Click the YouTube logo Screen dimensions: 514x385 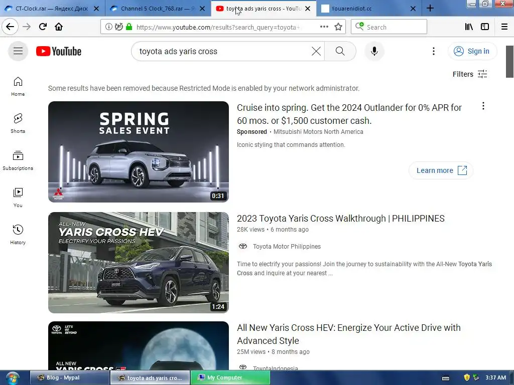coord(59,51)
